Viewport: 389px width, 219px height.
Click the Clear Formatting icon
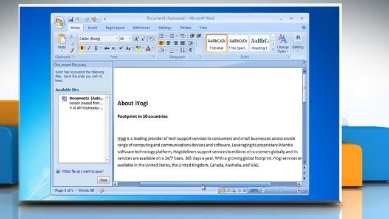(x=151, y=39)
